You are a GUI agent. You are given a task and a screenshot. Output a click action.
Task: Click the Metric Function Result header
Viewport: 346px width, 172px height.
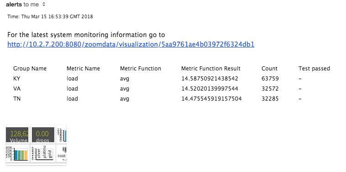[x=211, y=69]
